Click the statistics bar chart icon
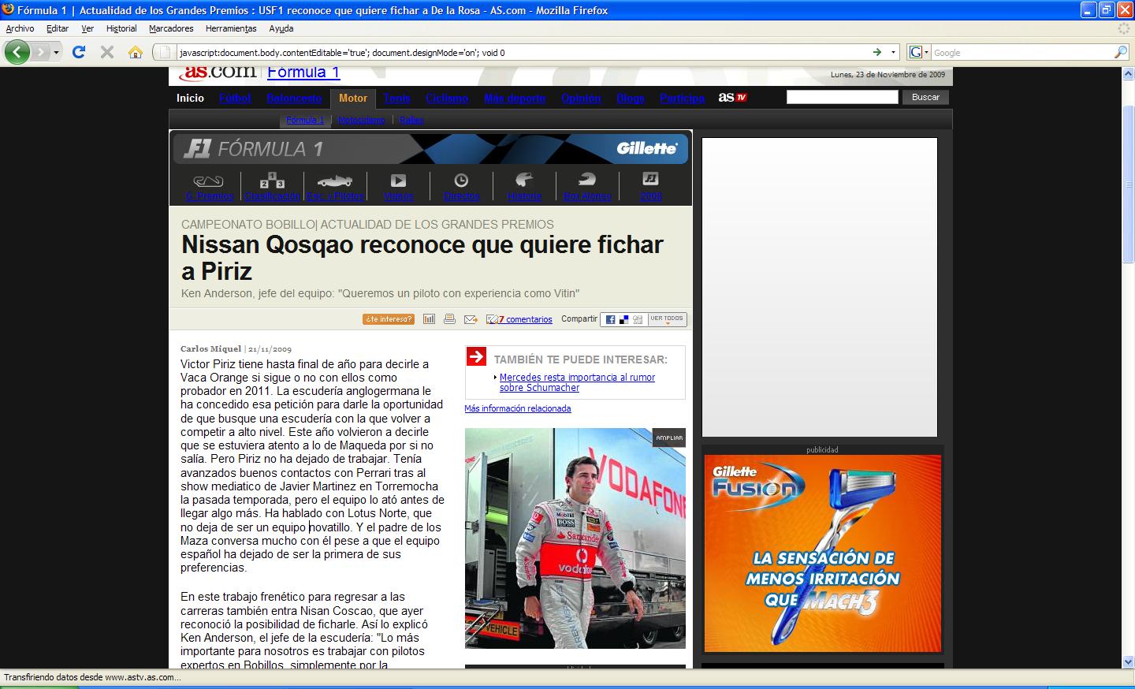Image resolution: width=1135 pixels, height=689 pixels. [x=429, y=319]
